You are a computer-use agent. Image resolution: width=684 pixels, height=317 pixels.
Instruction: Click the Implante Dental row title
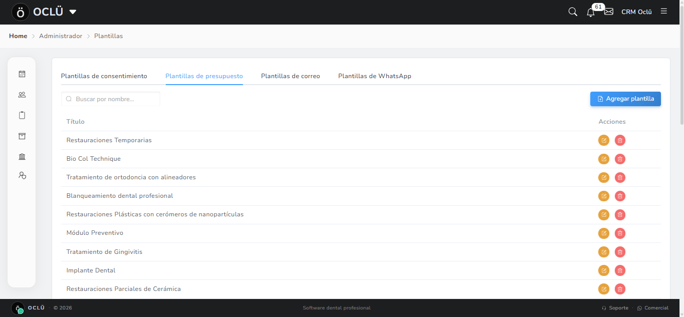91,270
